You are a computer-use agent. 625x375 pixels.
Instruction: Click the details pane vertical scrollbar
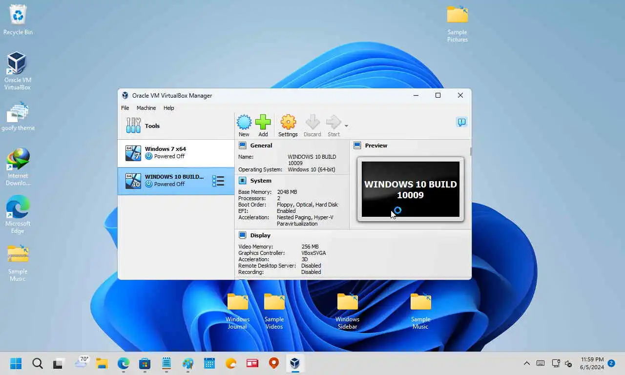tap(471, 151)
